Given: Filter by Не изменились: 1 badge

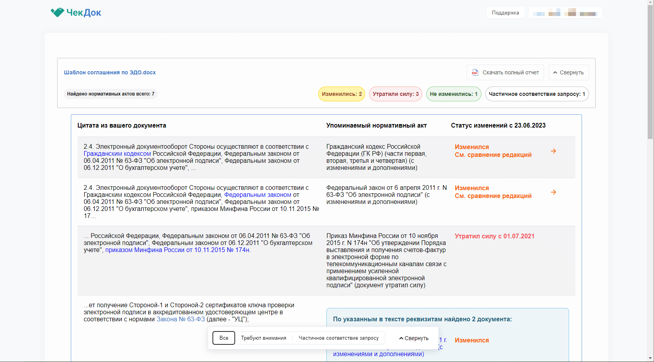Looking at the screenshot, I should pyautogui.click(x=453, y=94).
